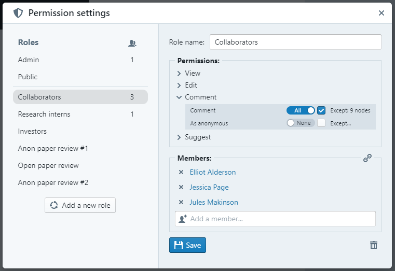Click the shield icon beside Permission settings
The width and height of the screenshot is (395, 271).
tap(18, 13)
